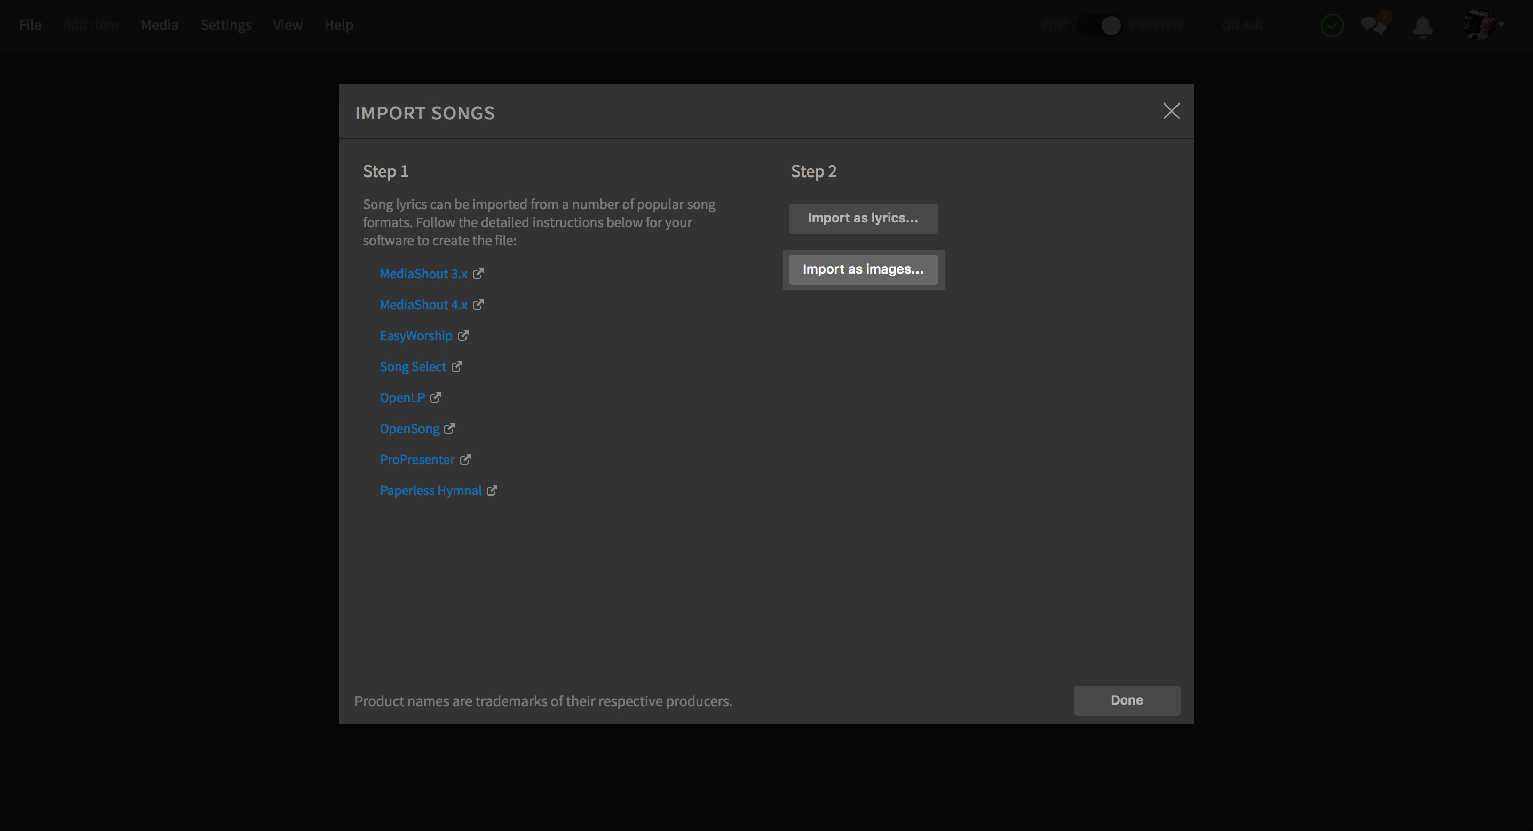1533x831 pixels.
Task: Click external link icon beside OpenLP
Action: coord(436,397)
